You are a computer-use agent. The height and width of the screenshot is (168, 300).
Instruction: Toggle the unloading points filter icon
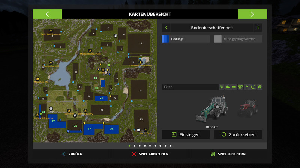pyautogui.click(x=247, y=87)
